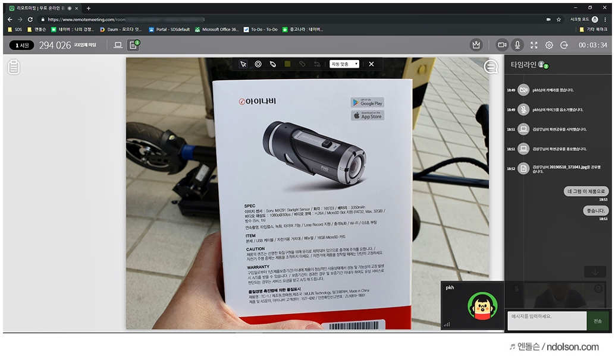Open the 자동 맞춤 zoom dropdown

click(344, 64)
